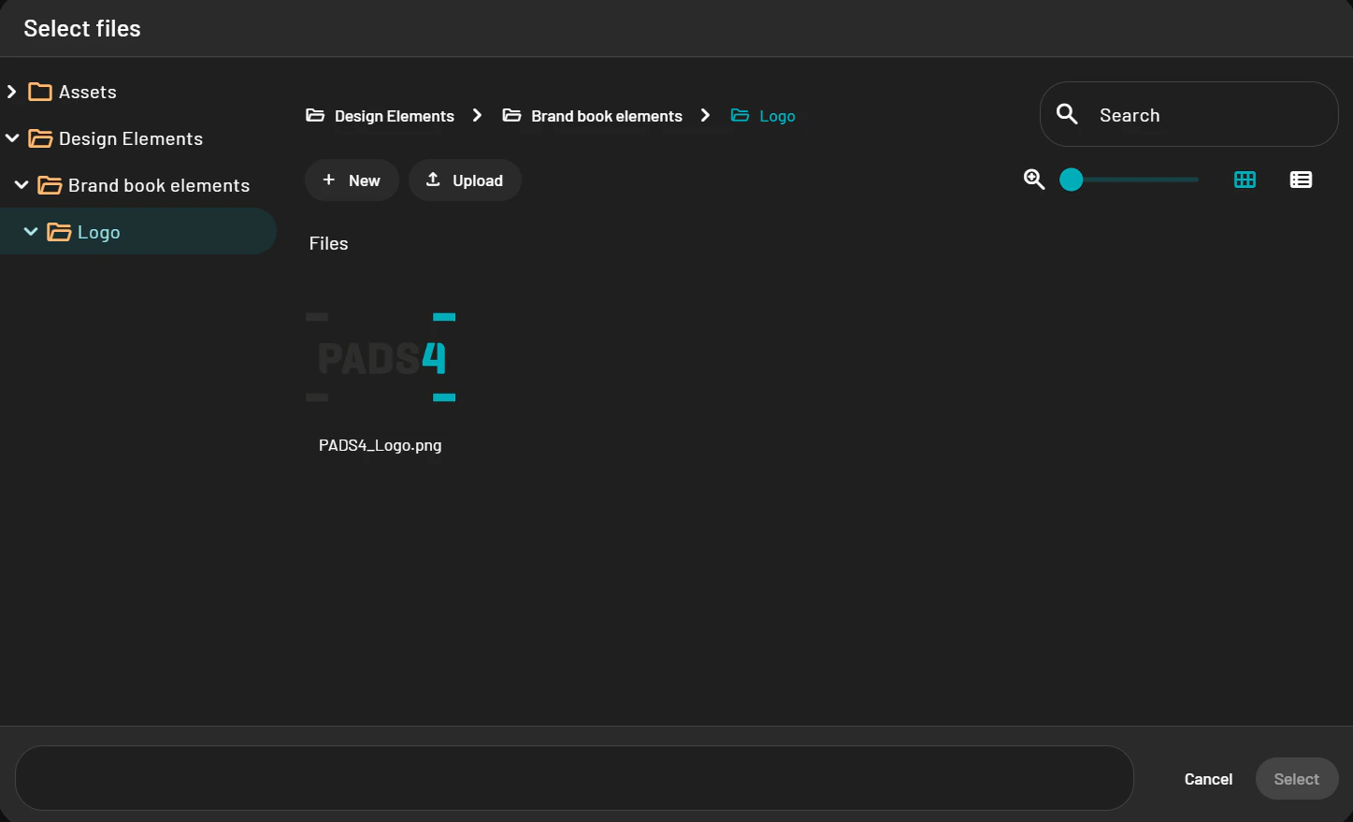
Task: Click the Logo folder icon in tree
Action: point(59,232)
